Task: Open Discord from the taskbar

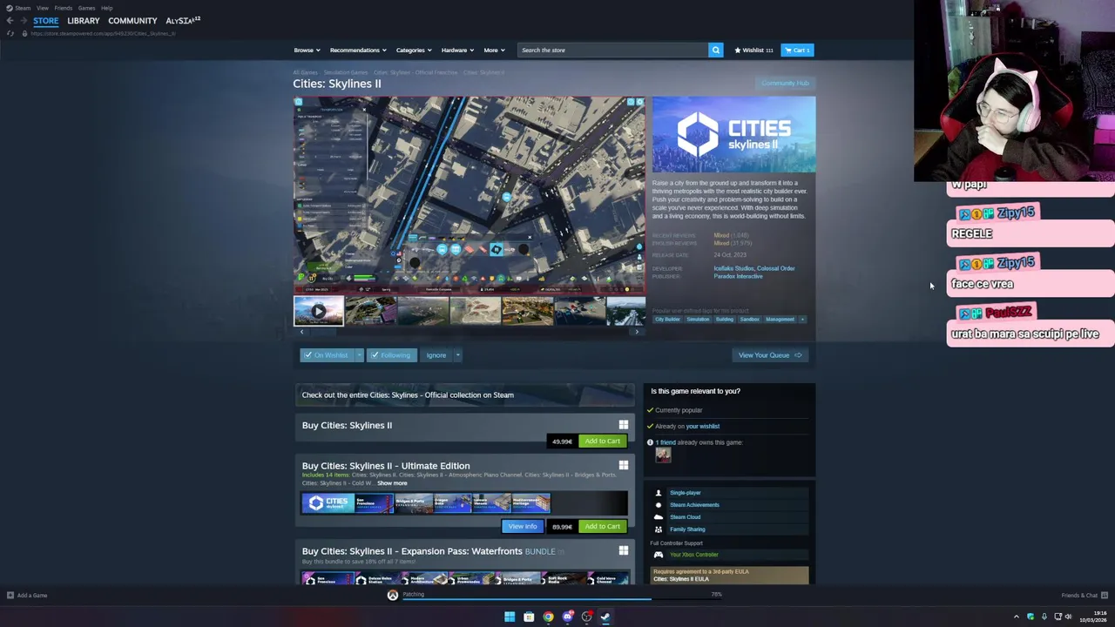Action: pos(568,617)
